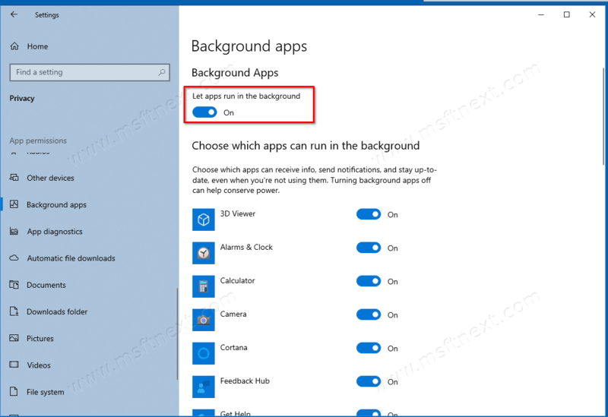Go back with the Settings back arrow
Image resolution: width=608 pixels, height=417 pixels.
tap(14, 14)
